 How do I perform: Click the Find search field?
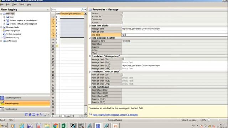click(x=66, y=10)
